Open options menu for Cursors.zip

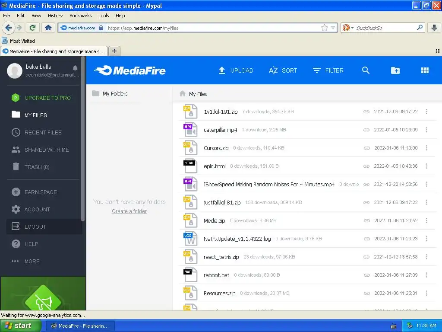click(x=426, y=148)
